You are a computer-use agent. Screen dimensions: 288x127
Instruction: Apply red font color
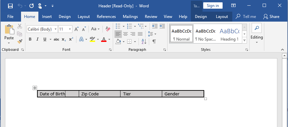click(104, 39)
